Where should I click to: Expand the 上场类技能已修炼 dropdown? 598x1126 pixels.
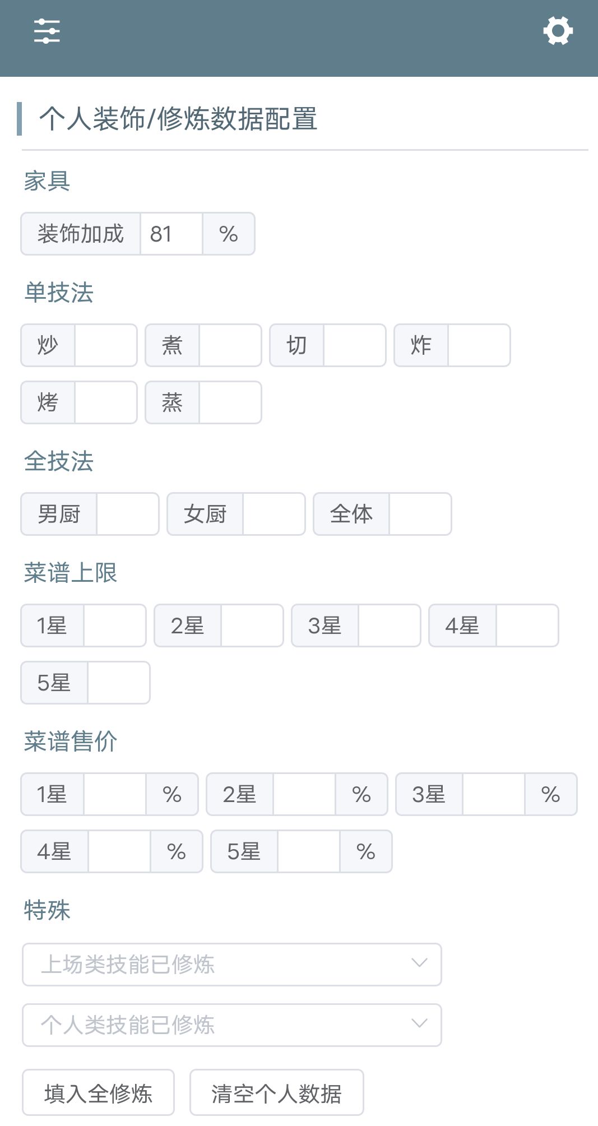click(x=231, y=965)
